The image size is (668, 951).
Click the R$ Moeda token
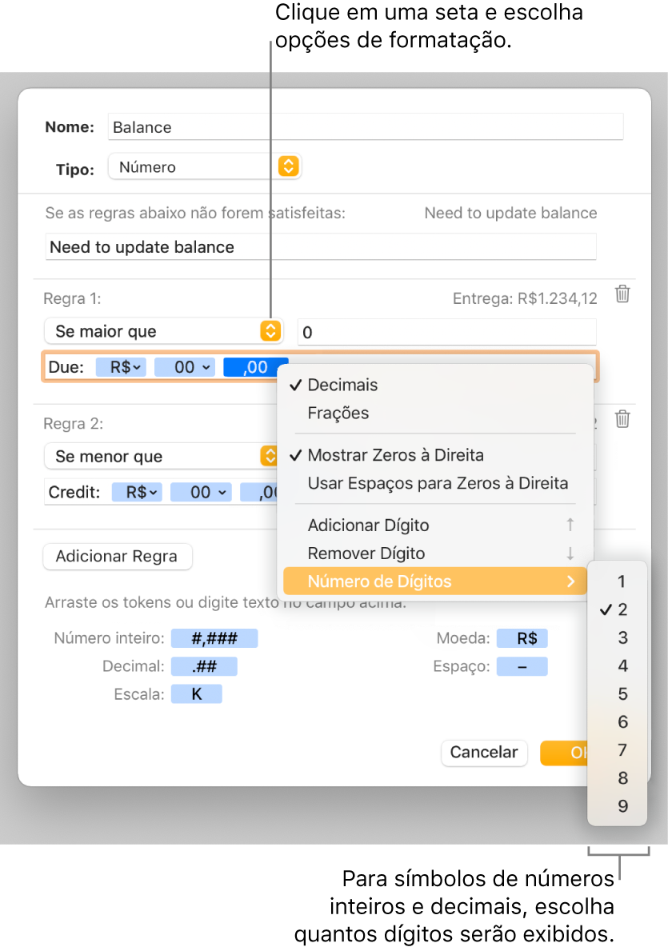point(522,638)
